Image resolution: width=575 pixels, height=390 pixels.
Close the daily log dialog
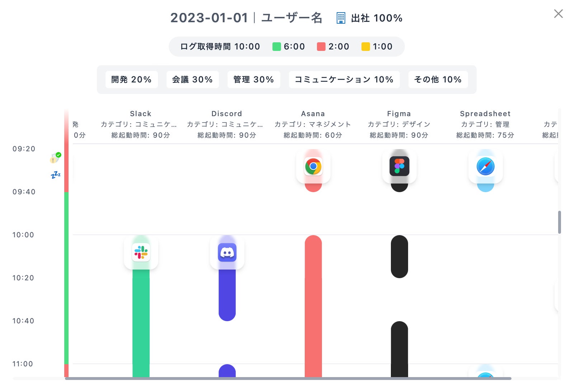(x=558, y=14)
